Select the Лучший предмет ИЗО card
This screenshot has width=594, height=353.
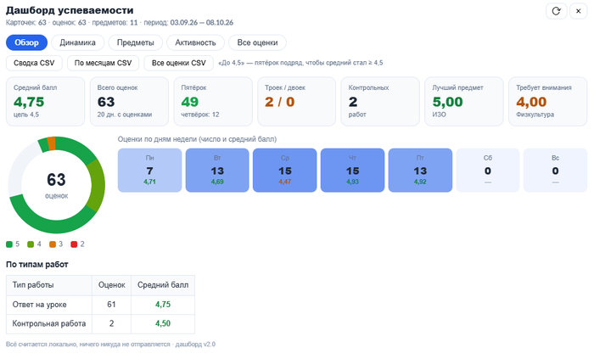(464, 102)
